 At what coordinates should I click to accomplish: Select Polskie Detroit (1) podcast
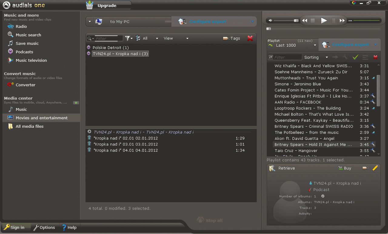coord(111,48)
